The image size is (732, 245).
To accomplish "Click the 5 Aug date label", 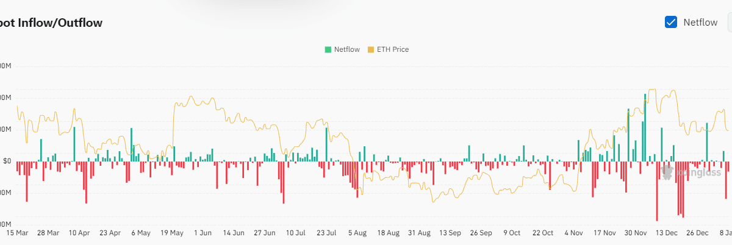I will click(358, 233).
